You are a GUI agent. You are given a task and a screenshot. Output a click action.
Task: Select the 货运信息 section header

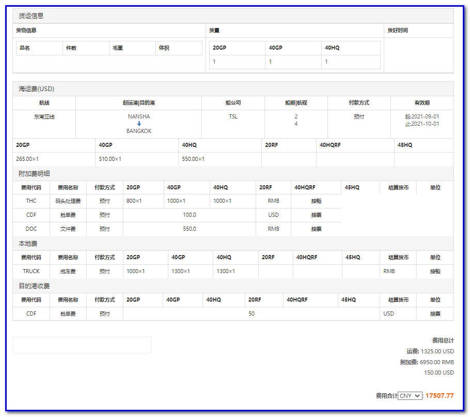(x=32, y=16)
